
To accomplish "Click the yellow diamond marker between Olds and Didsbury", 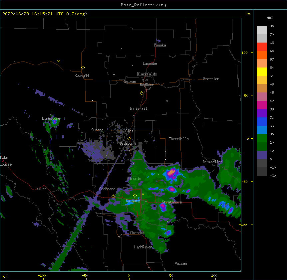I will 129,139.
